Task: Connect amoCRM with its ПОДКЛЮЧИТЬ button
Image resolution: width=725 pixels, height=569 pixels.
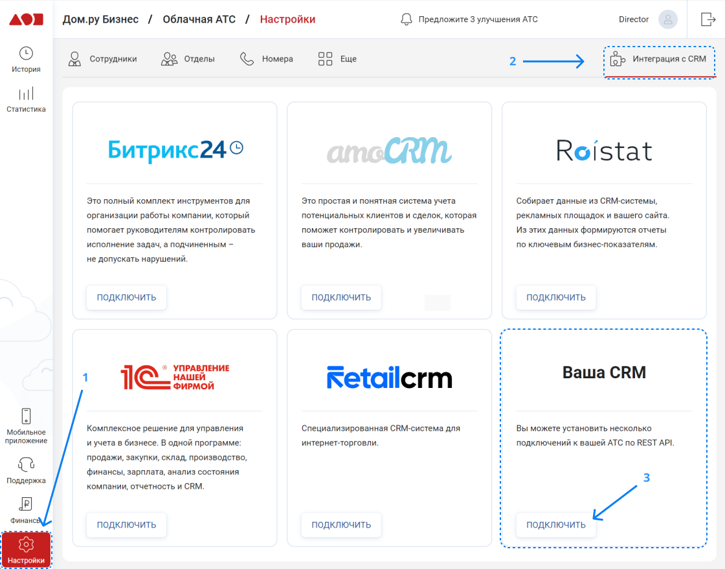Action: click(x=341, y=297)
